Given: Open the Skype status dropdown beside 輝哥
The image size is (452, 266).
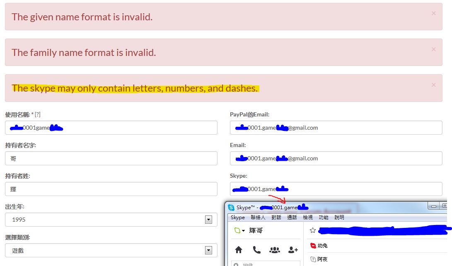Looking at the screenshot, I should pos(240,231).
